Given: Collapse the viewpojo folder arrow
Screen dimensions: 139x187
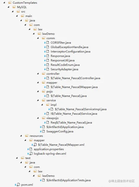Looking at the screenshot, I should coord(38,118).
